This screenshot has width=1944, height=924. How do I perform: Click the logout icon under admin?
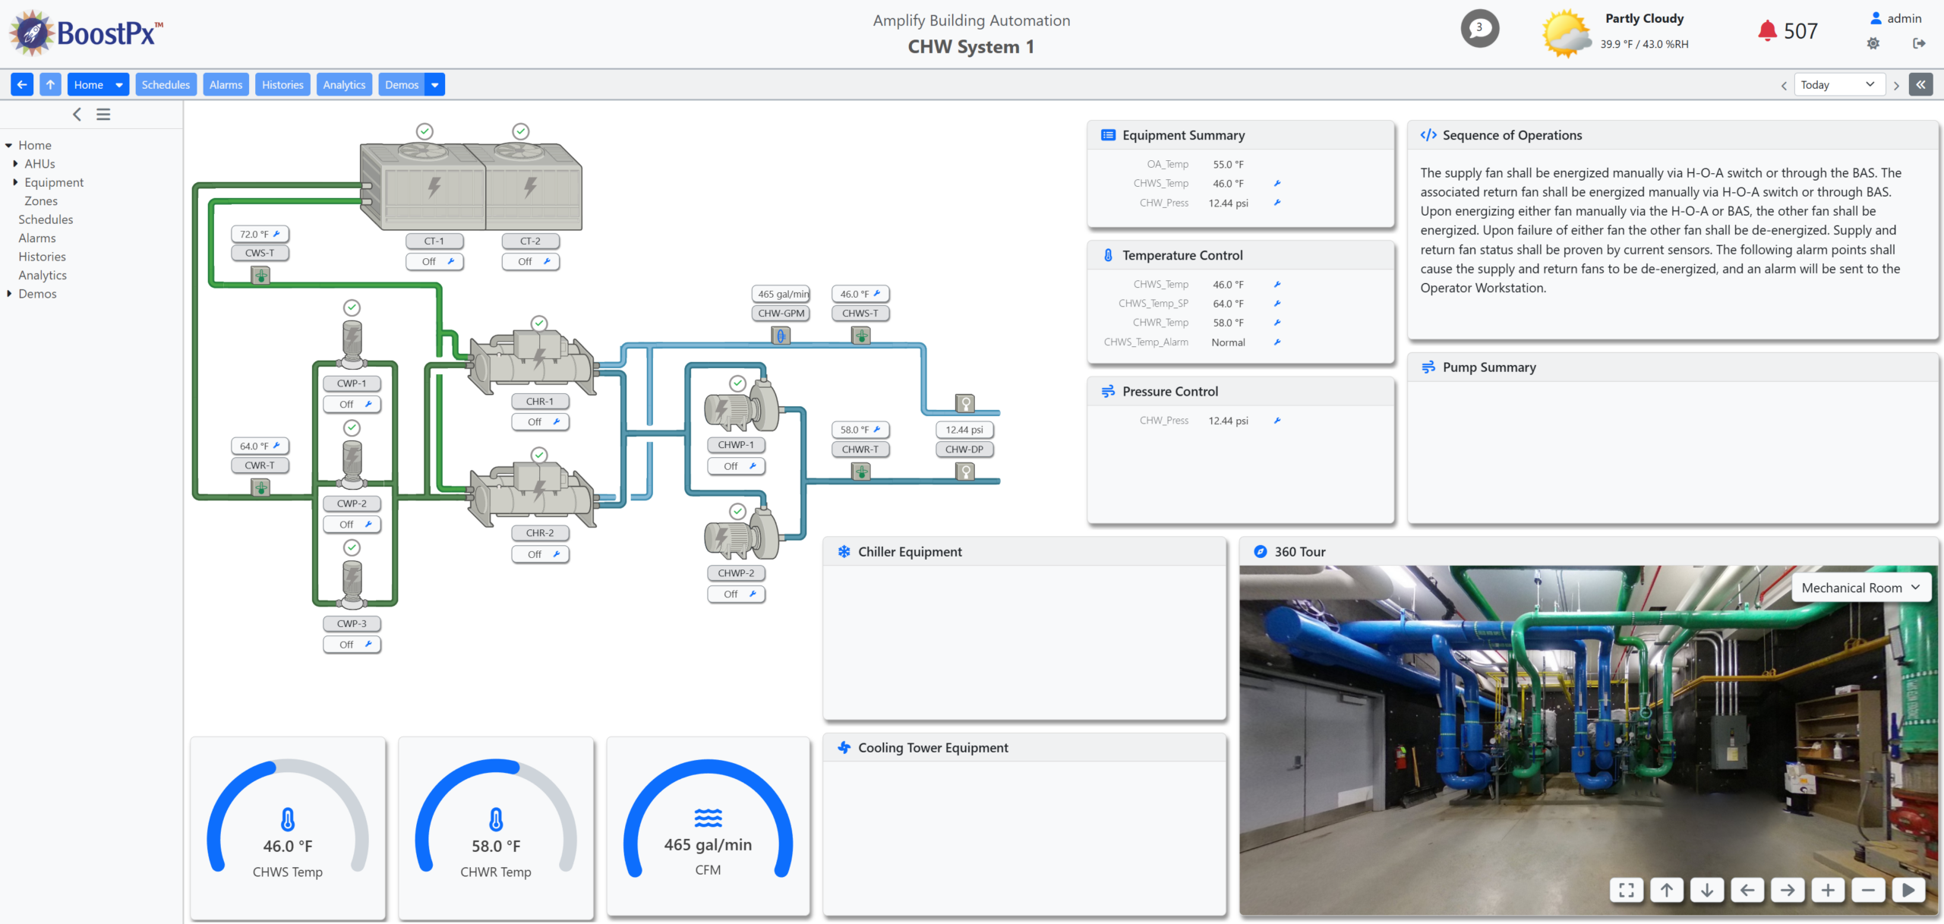pos(1919,43)
